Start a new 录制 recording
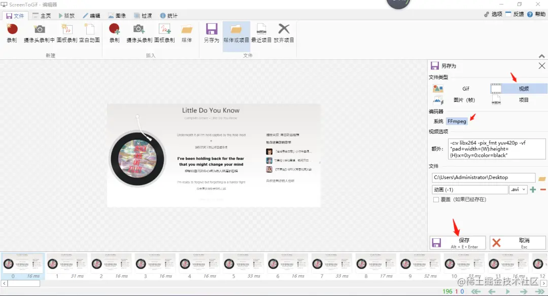This screenshot has width=548, height=296. [x=12, y=33]
